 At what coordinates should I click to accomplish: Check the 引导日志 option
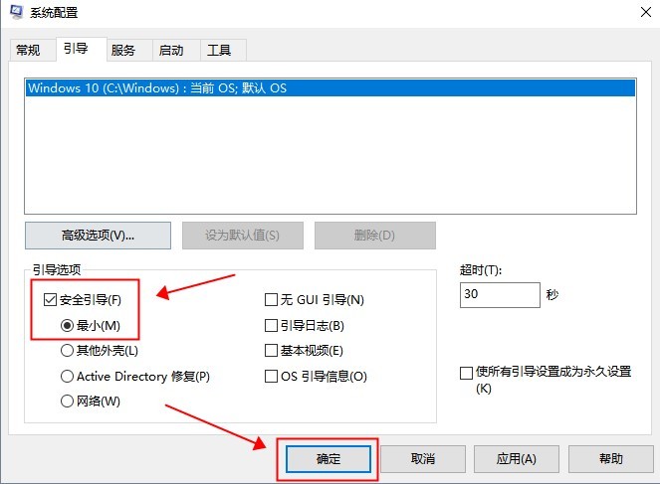point(271,325)
